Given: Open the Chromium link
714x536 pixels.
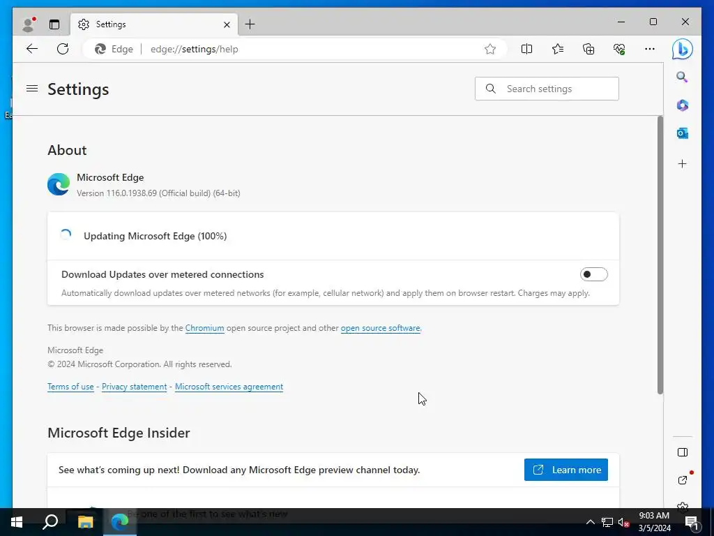Looking at the screenshot, I should pos(204,328).
